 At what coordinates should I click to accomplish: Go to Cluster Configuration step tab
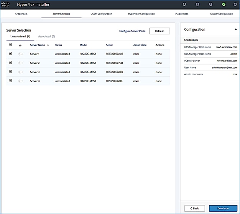[x=222, y=14]
